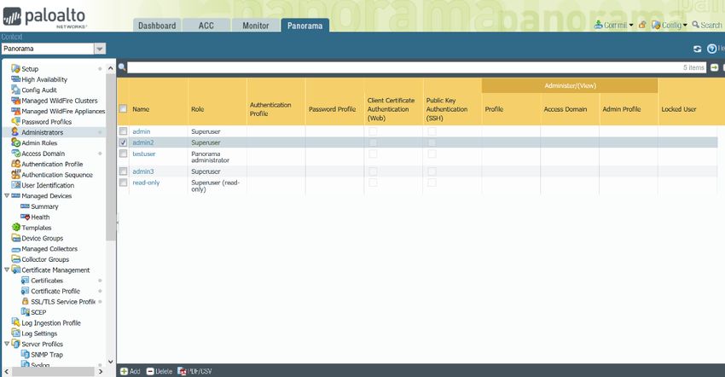This screenshot has width=725, height=377.
Task: Click the green arrow next to items count
Action: (715, 67)
